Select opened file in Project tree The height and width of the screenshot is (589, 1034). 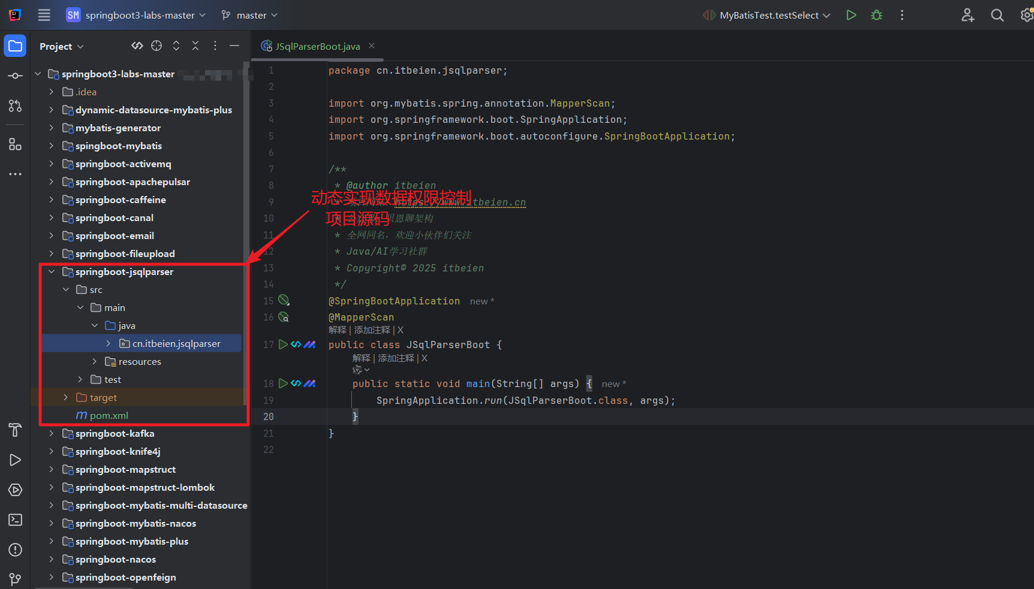click(156, 46)
